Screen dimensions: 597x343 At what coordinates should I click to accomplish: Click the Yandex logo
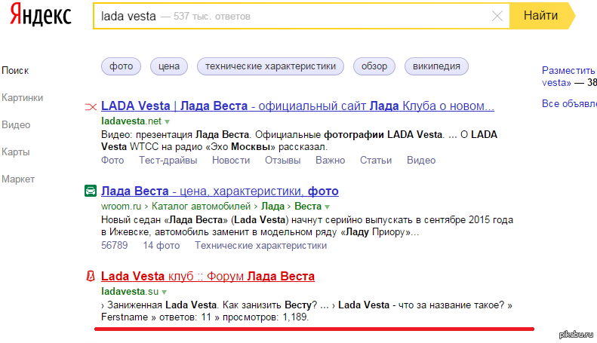coord(42,17)
